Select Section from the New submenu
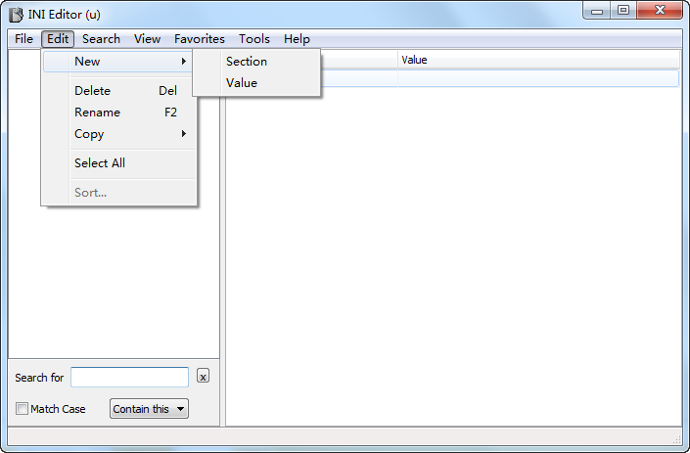This screenshot has width=690, height=453. [x=256, y=62]
